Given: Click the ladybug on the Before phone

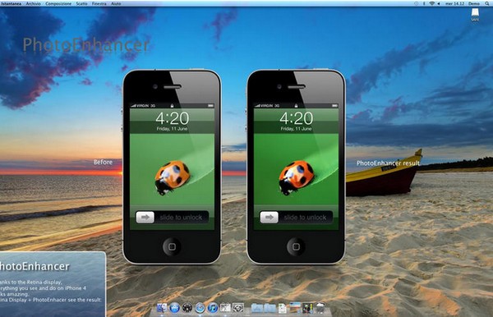Looking at the screenshot, I should (x=172, y=177).
